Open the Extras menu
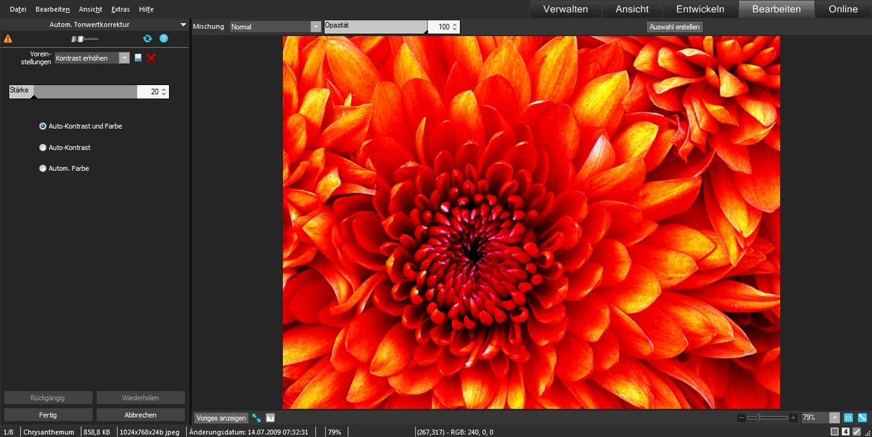 (x=121, y=10)
